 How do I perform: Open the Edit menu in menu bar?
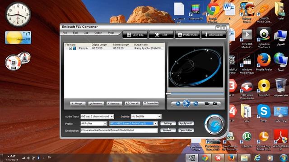point(75,33)
